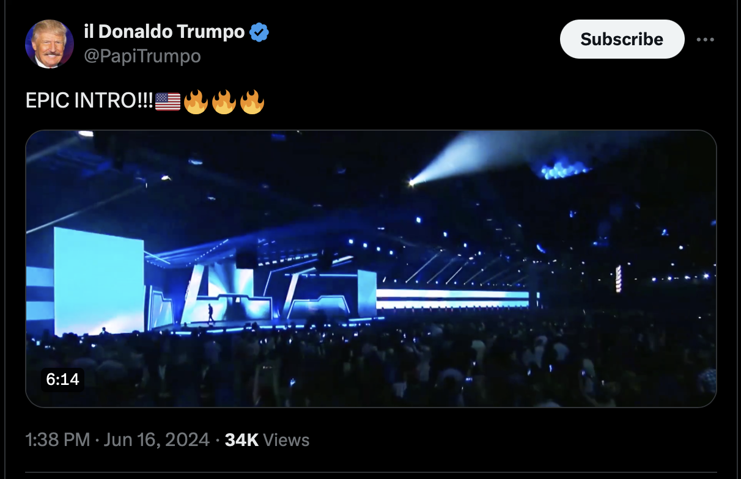Open the more options three-dot menu

pos(705,40)
